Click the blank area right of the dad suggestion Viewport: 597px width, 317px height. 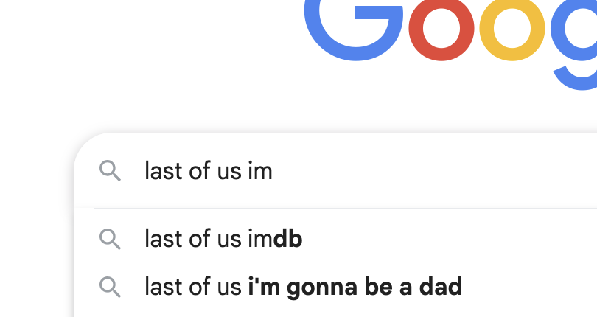531,286
